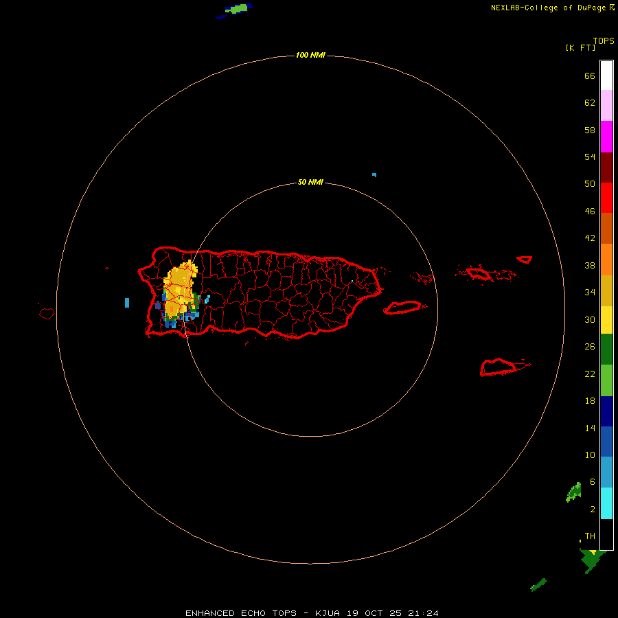Click the gold 38 kft legend swatch
The image size is (618, 618).
click(606, 290)
